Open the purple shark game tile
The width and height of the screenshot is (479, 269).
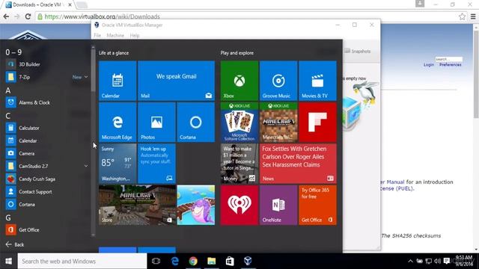click(x=196, y=205)
